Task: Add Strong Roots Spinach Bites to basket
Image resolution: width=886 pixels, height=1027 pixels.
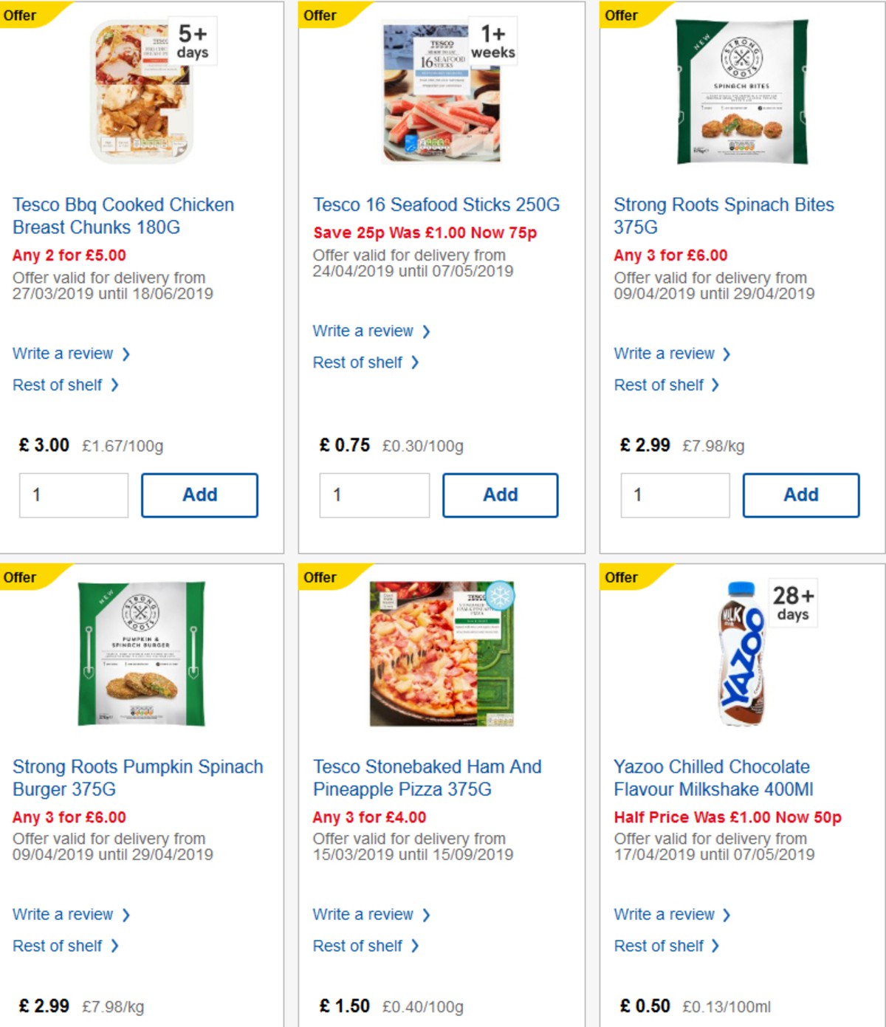Action: point(800,495)
